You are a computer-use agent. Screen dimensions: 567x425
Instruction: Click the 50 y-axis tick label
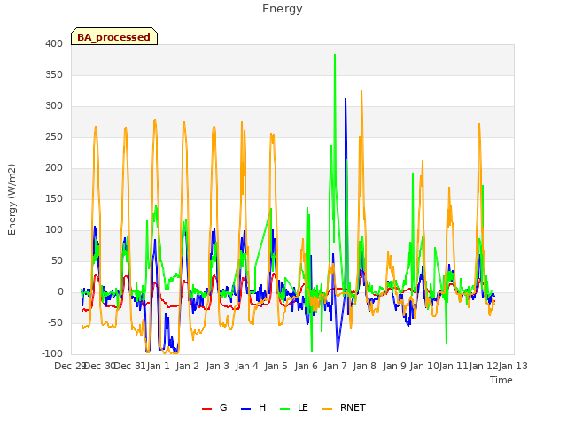[x=57, y=260]
